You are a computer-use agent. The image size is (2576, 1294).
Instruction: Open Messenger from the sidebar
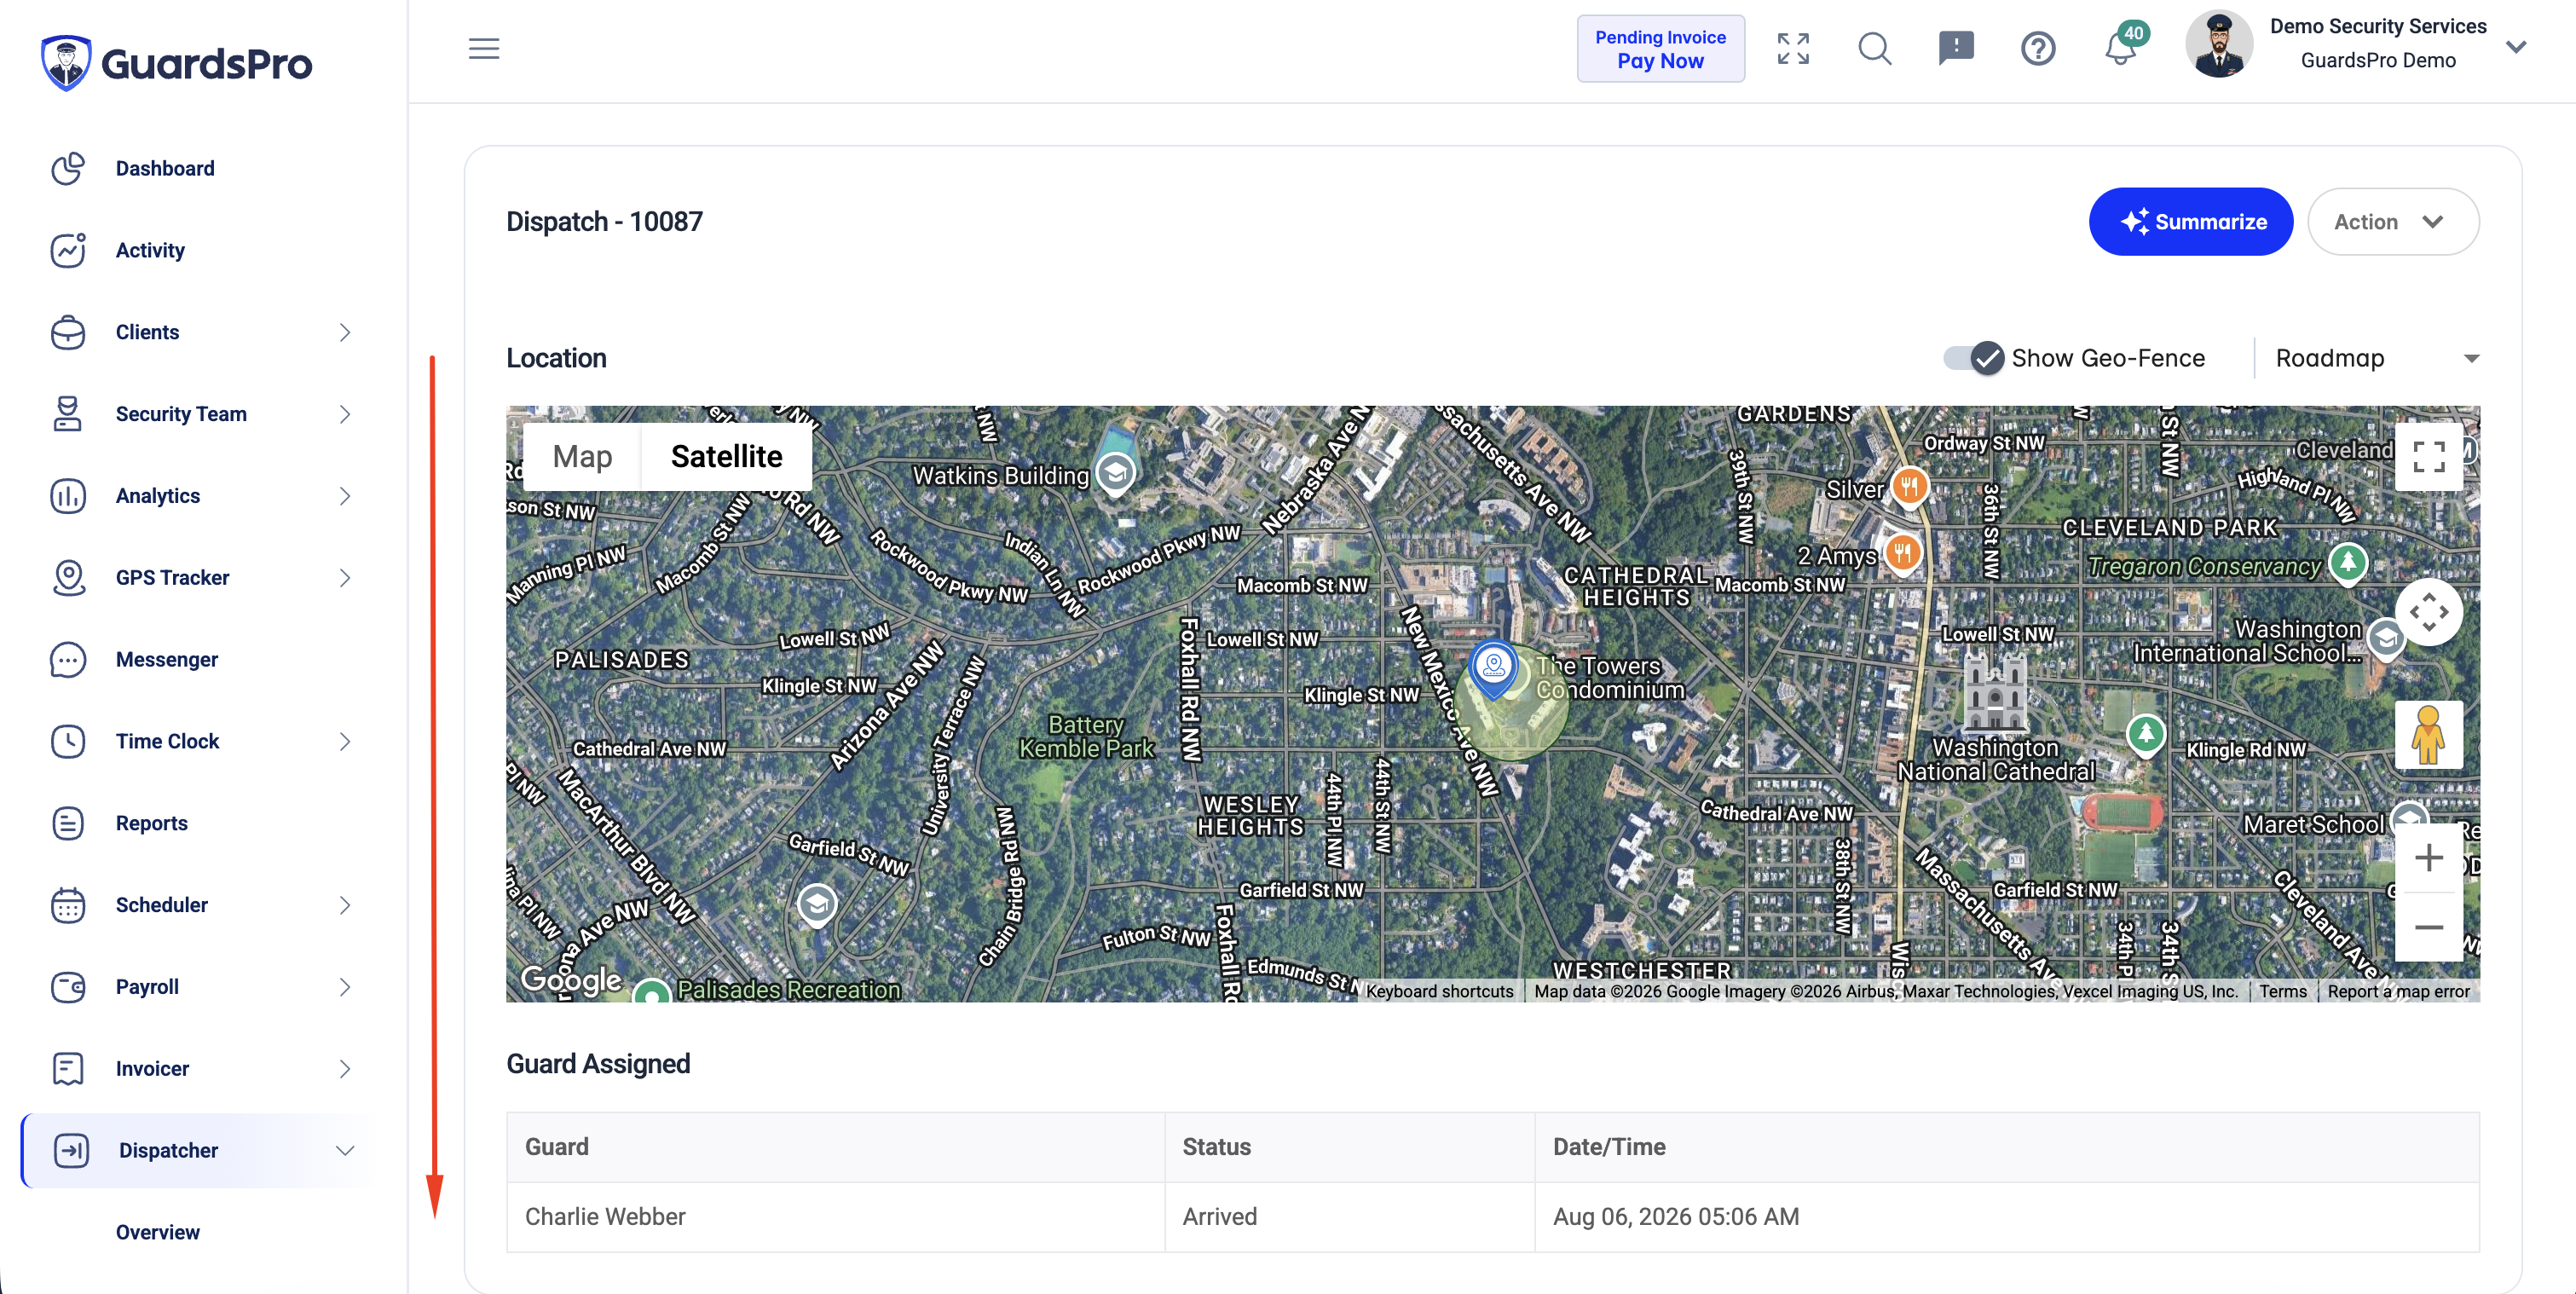[x=167, y=660]
